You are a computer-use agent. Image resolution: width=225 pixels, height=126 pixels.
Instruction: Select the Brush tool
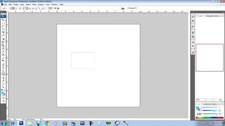3,42
